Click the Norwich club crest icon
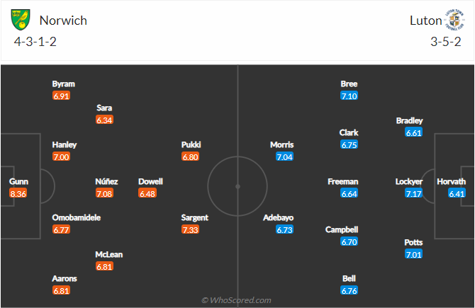Image resolution: width=475 pixels, height=308 pixels. tap(21, 20)
